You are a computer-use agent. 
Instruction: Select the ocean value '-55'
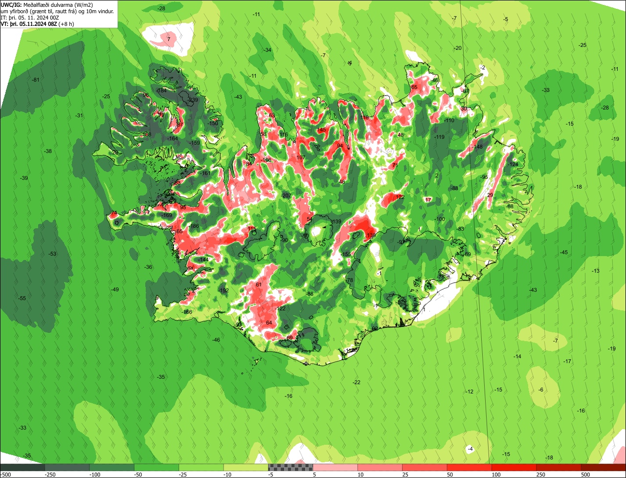click(22, 298)
